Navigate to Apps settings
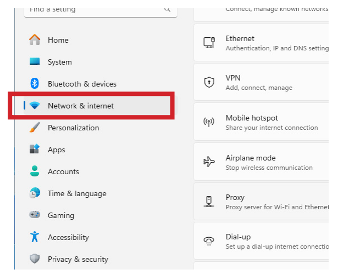 [100, 150]
